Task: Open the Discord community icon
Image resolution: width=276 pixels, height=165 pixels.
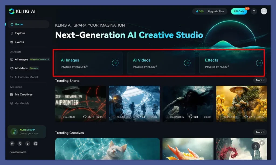Action: (x=12, y=144)
